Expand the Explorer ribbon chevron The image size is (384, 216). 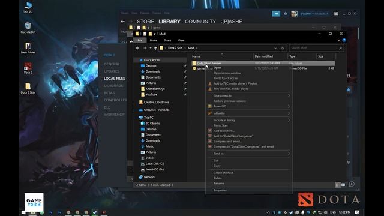(338, 40)
